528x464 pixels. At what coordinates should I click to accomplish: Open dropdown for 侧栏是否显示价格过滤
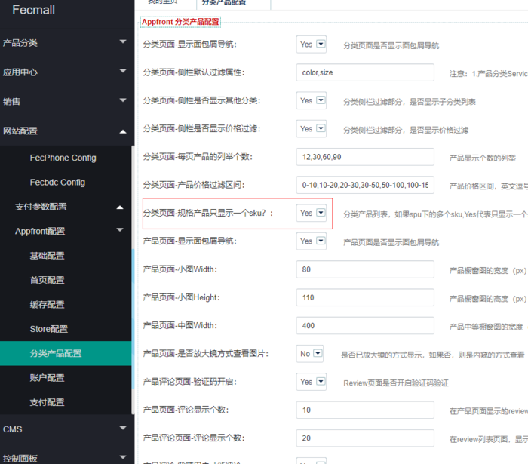tap(312, 129)
